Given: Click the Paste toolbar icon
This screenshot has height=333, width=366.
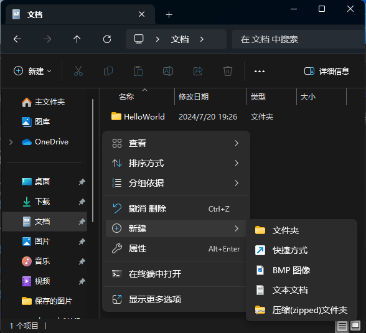Looking at the screenshot, I should [x=138, y=71].
